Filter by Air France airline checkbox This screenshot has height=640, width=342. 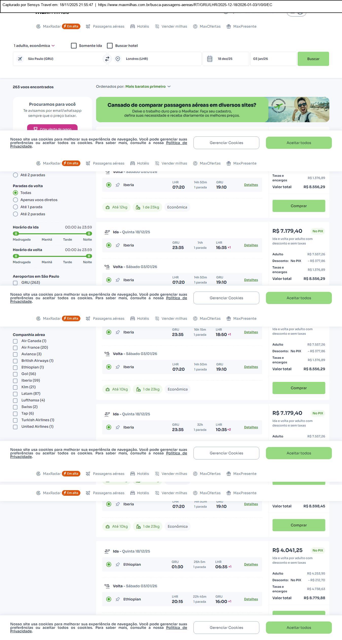pyautogui.click(x=15, y=348)
